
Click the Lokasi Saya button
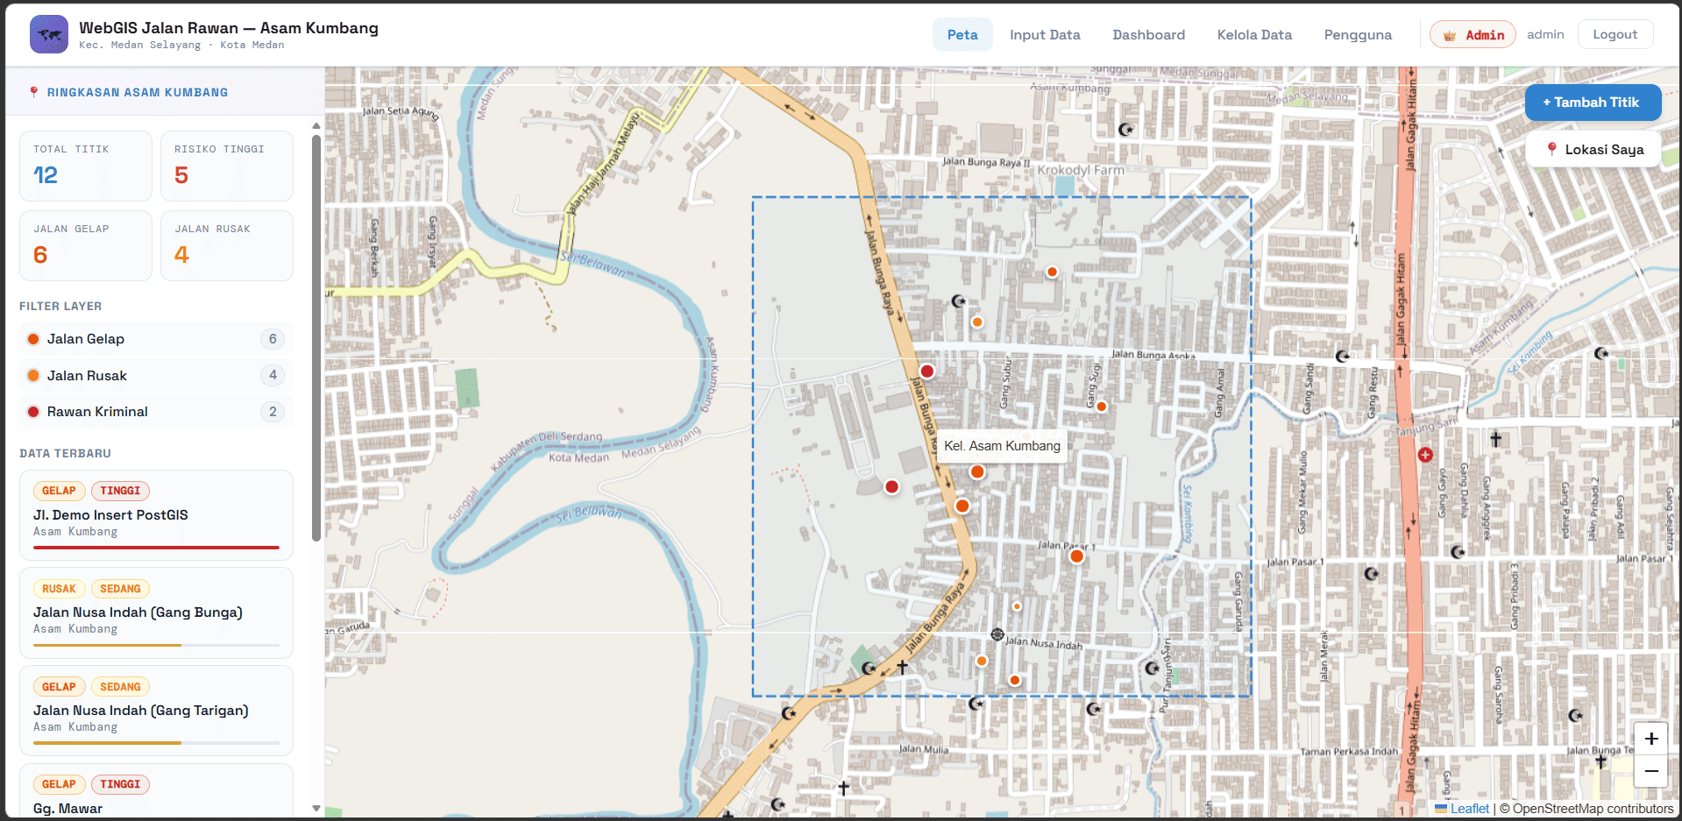pyautogui.click(x=1594, y=149)
